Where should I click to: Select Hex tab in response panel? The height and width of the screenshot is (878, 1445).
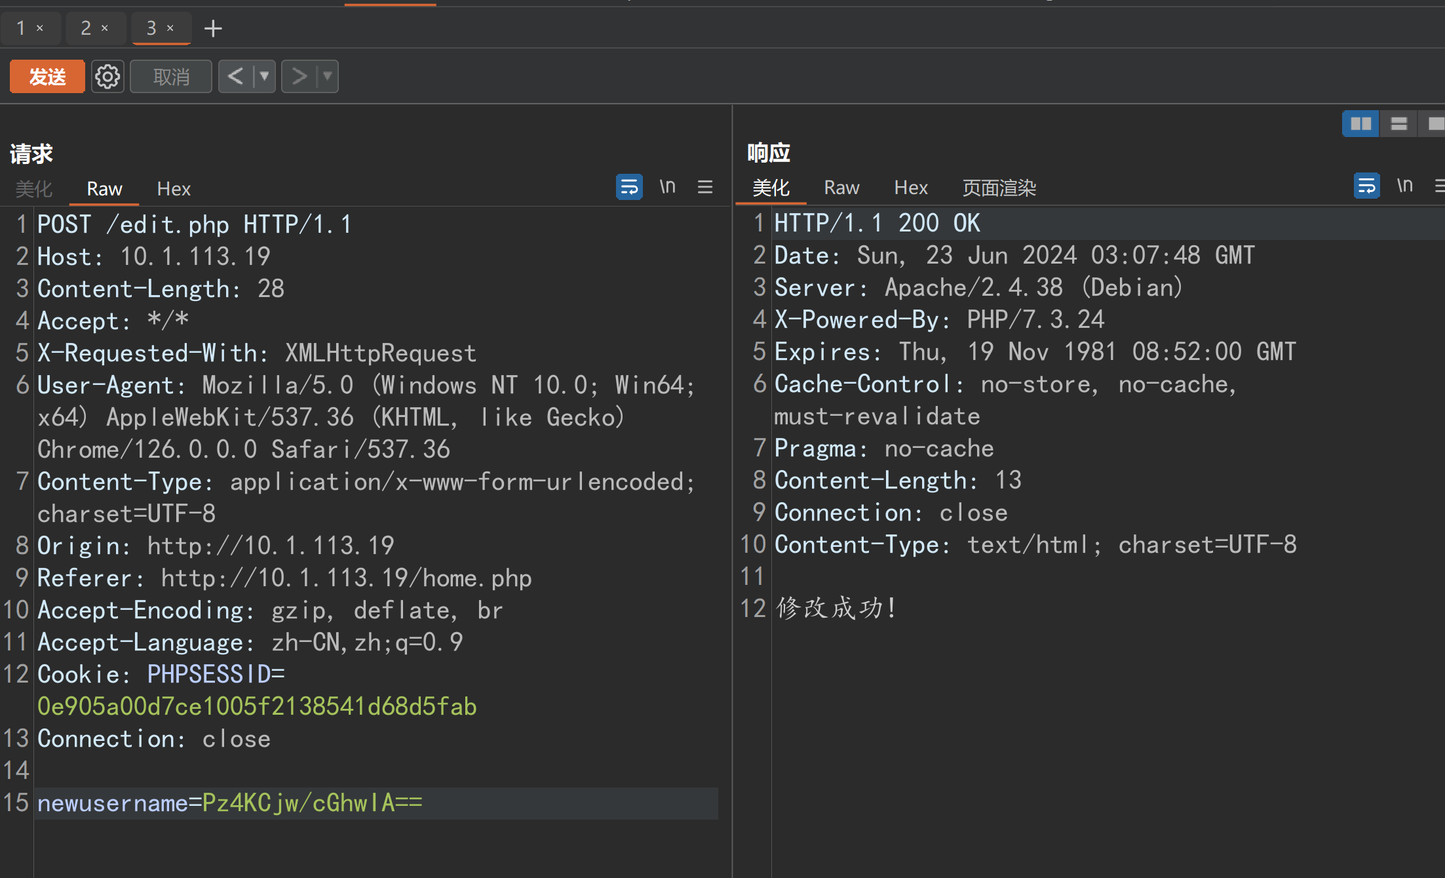tap(911, 188)
